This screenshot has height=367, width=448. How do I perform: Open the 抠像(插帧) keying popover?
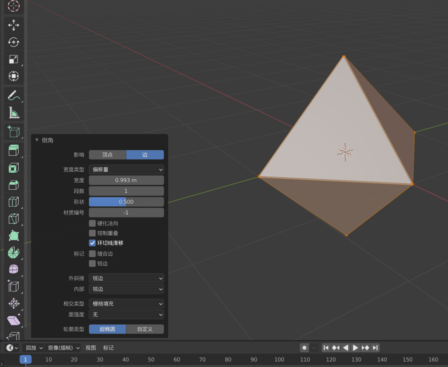63,348
